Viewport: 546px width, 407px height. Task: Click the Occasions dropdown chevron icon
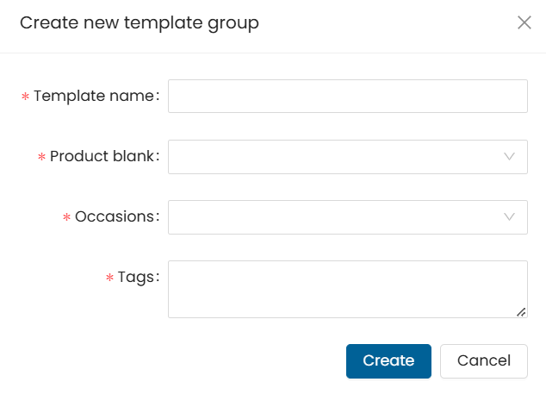click(x=510, y=216)
